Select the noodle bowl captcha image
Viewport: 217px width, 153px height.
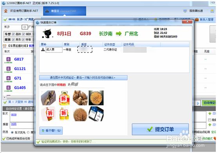click(96, 98)
